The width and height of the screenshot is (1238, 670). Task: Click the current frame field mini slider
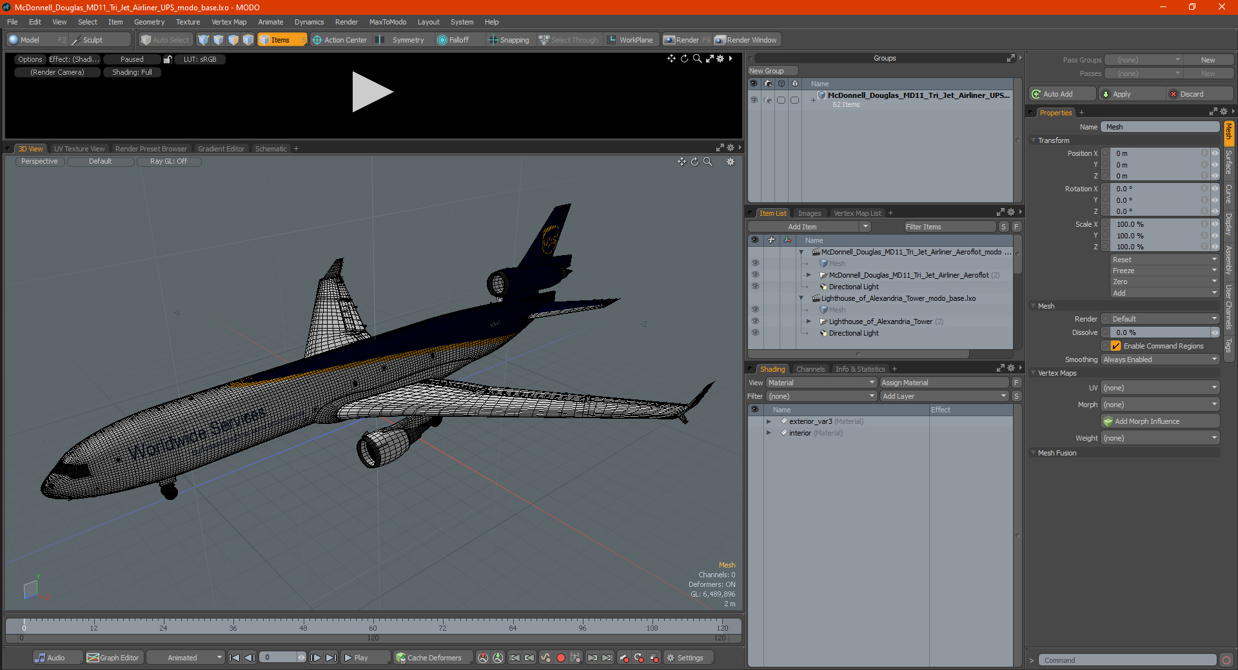coord(301,658)
